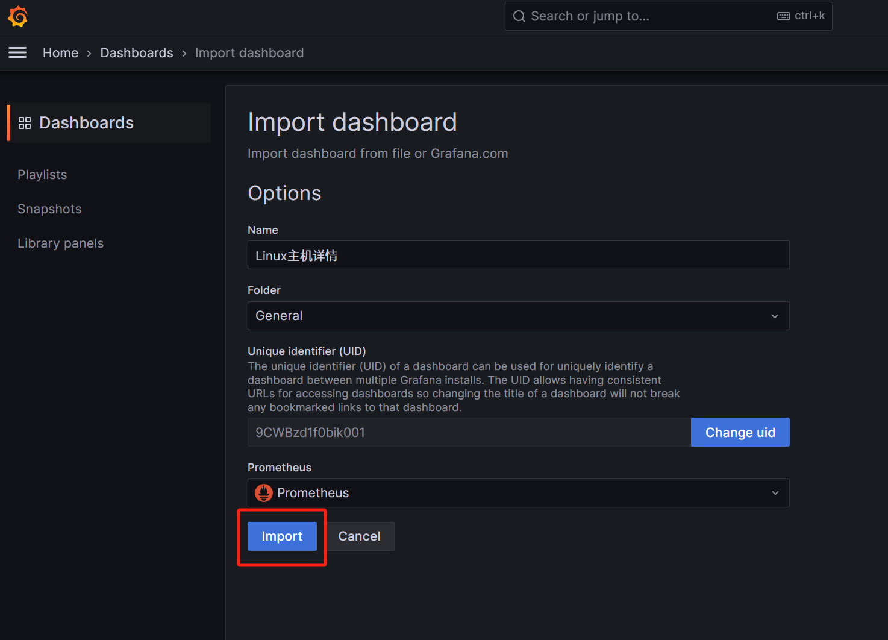
Task: Click the ctrl+k keyboard shortcut icon
Action: 783,16
